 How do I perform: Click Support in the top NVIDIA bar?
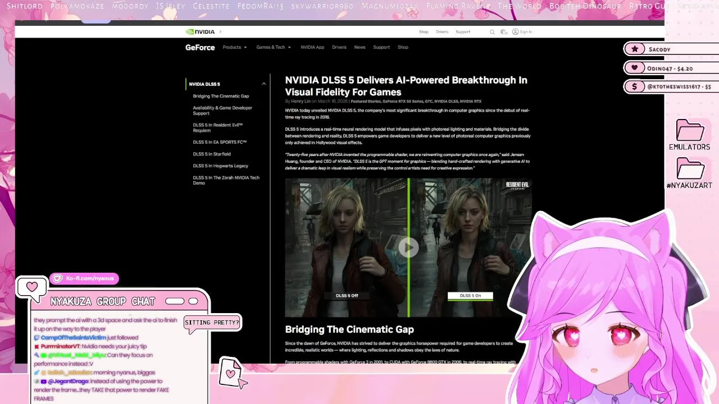(463, 32)
